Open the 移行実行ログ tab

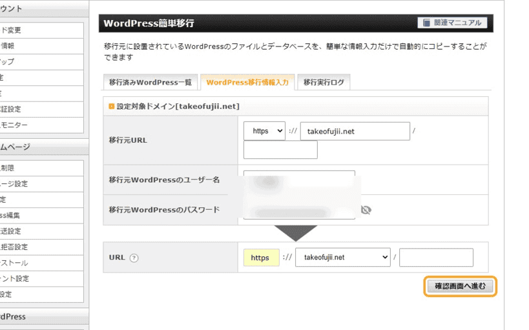coord(324,82)
